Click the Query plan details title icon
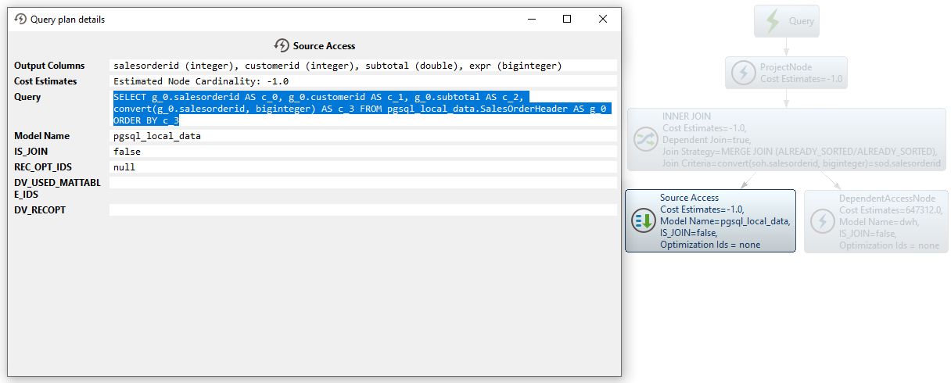The image size is (951, 383). pos(20,19)
